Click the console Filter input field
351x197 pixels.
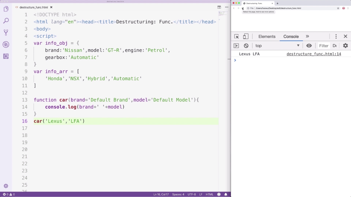324,46
